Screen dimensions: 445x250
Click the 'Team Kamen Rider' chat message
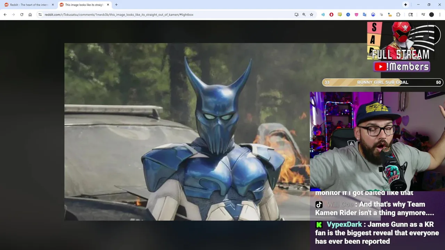click(374, 208)
